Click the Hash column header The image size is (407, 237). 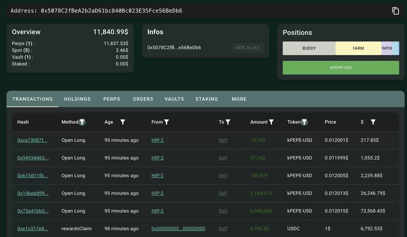coord(23,122)
